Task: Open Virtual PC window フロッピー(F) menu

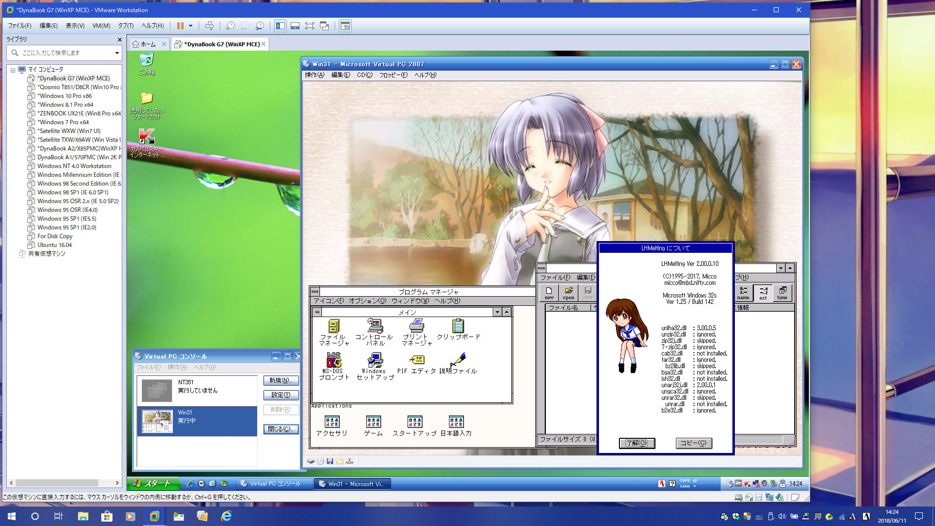Action: pyautogui.click(x=393, y=75)
